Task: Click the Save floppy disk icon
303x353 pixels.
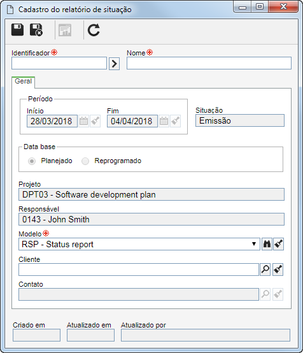Action: tap(18, 30)
